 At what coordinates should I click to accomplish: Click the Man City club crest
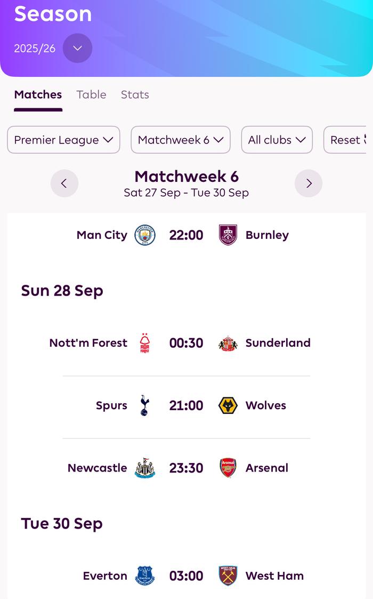tap(145, 235)
